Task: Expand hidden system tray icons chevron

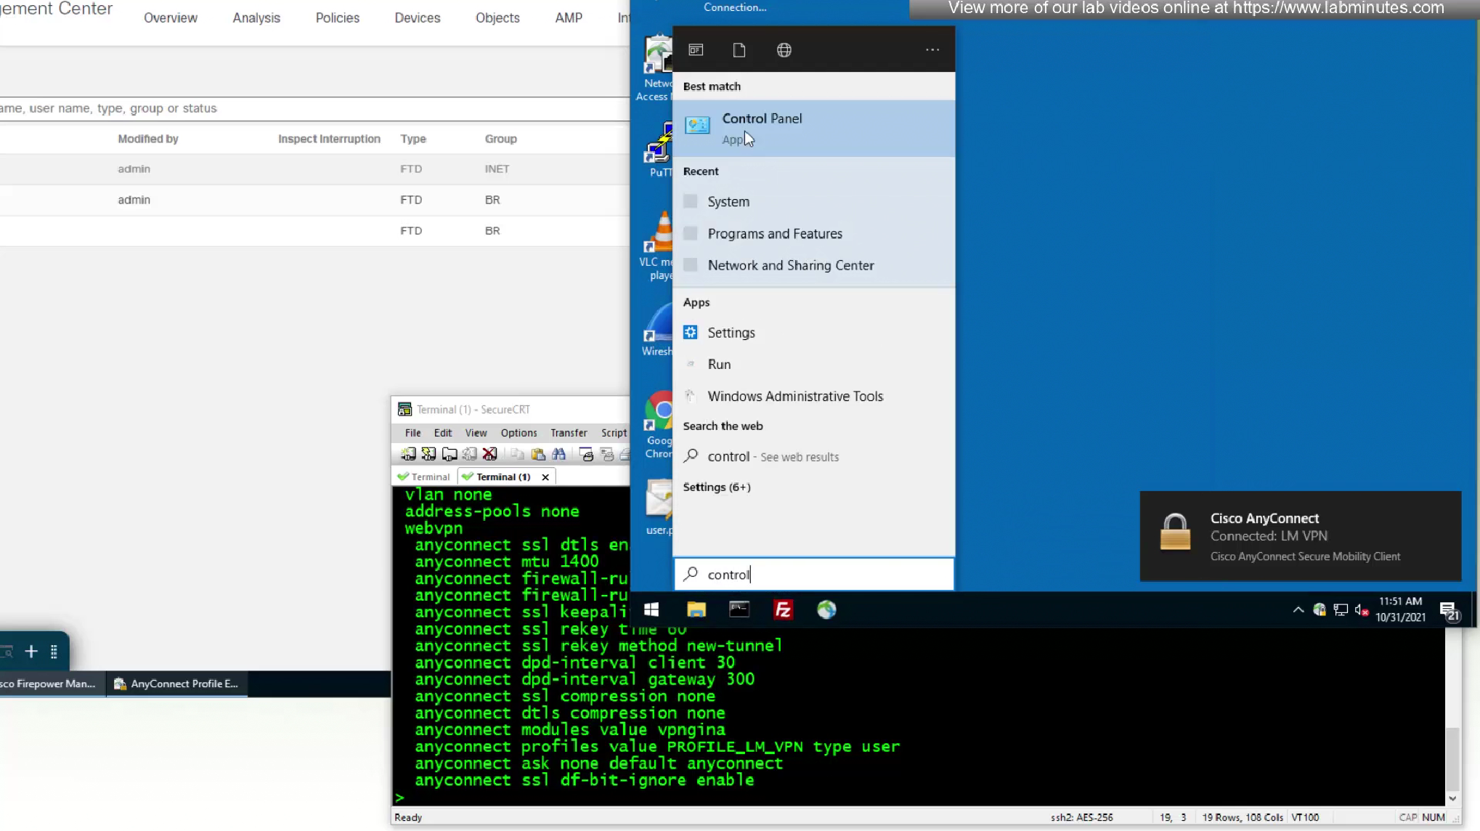Action: [x=1298, y=610]
